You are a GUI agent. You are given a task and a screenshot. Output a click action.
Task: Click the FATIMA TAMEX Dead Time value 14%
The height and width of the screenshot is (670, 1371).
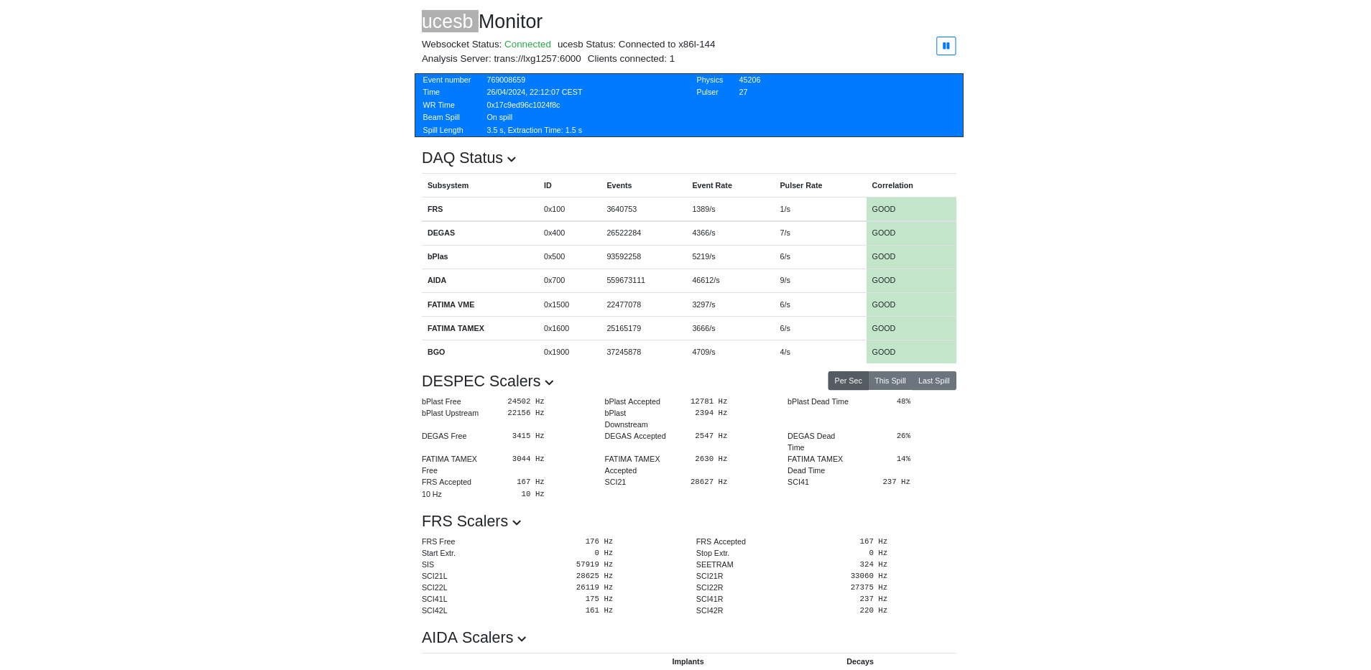(903, 459)
